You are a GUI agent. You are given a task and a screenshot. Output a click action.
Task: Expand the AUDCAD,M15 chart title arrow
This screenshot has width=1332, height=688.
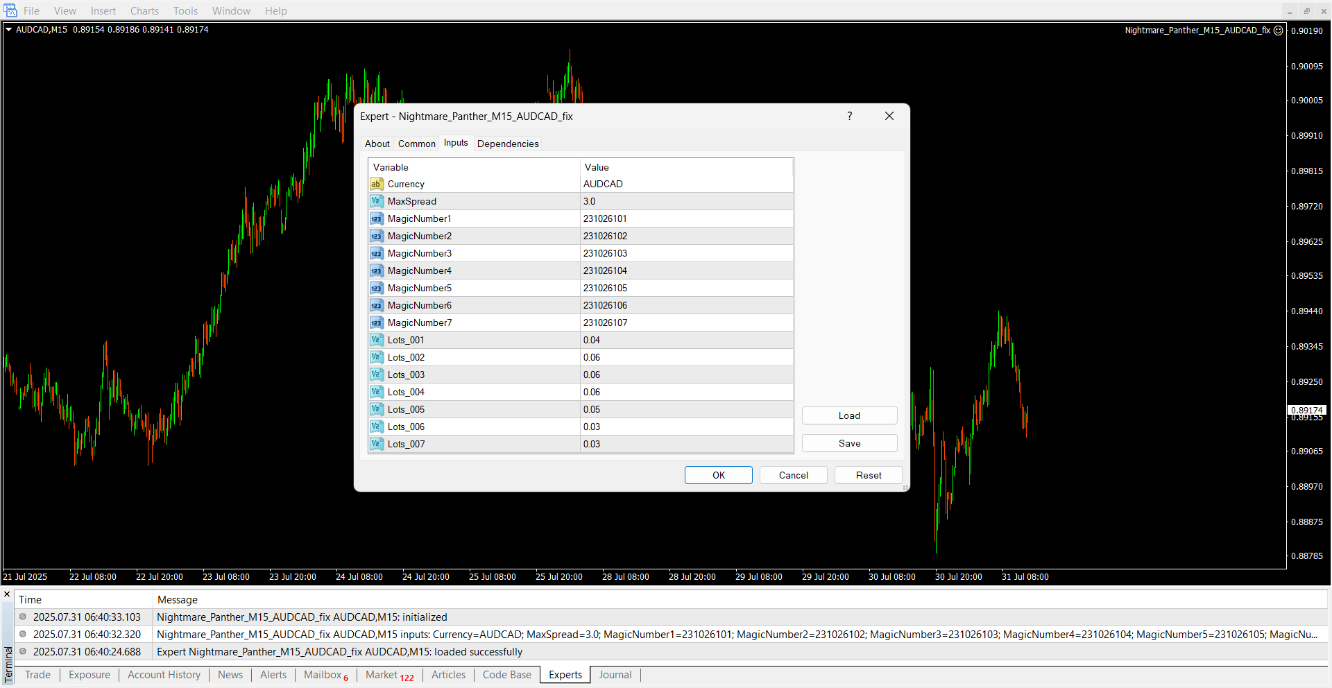(9, 30)
